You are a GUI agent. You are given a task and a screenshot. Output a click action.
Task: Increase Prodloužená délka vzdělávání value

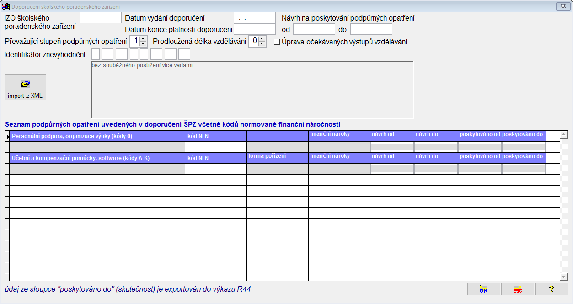262,39
